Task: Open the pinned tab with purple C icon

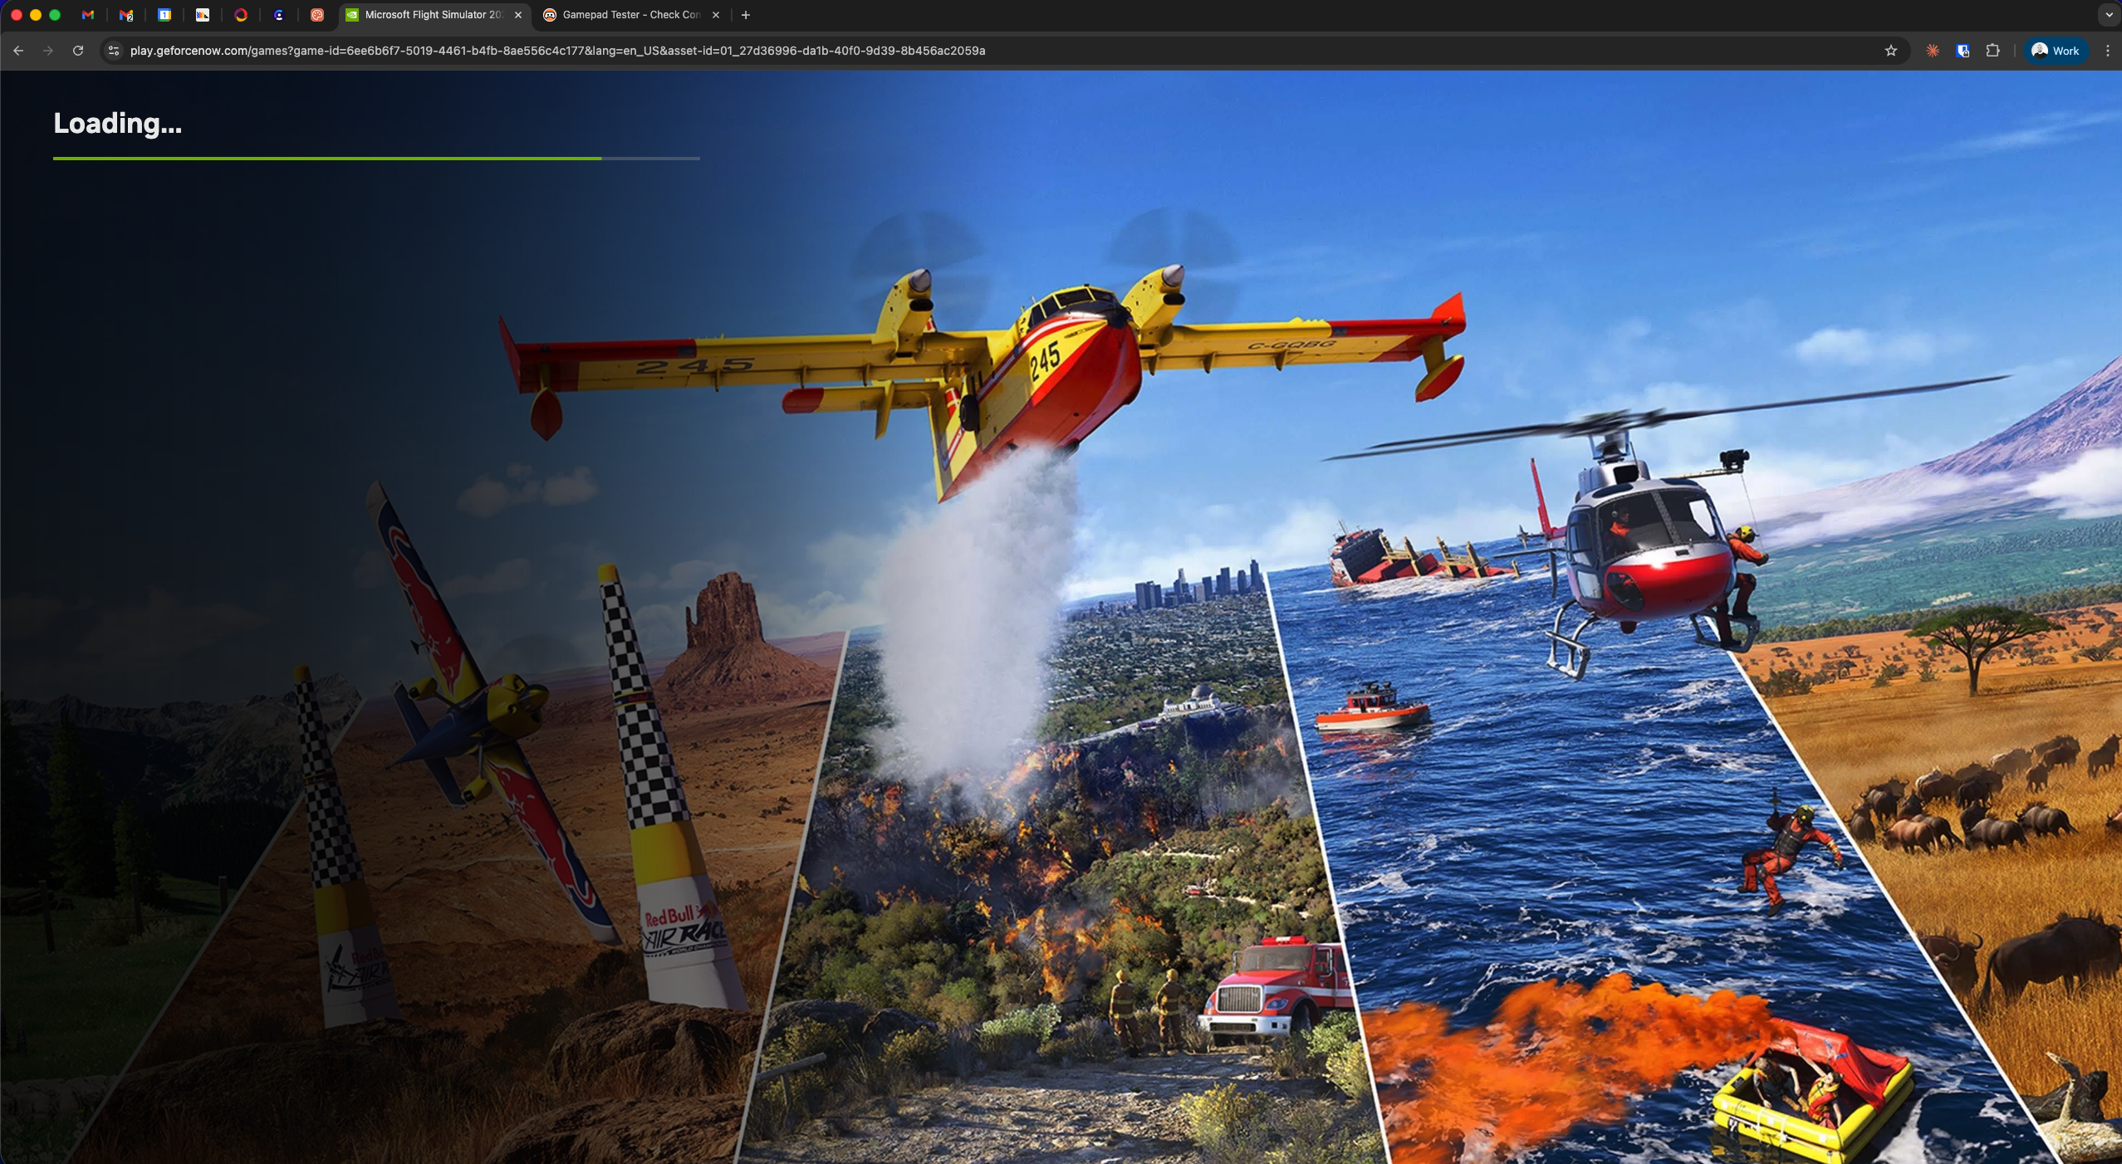Action: click(x=279, y=15)
